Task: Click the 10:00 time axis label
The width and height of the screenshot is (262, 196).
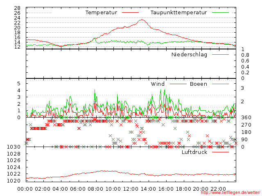Action: (113, 189)
